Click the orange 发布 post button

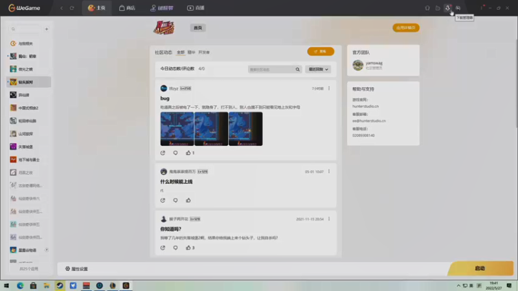321,52
